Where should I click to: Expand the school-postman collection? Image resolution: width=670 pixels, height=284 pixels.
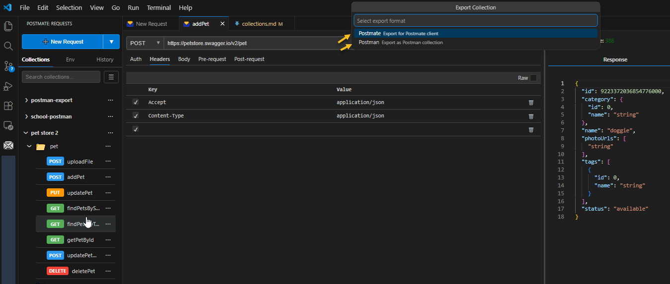coord(26,116)
